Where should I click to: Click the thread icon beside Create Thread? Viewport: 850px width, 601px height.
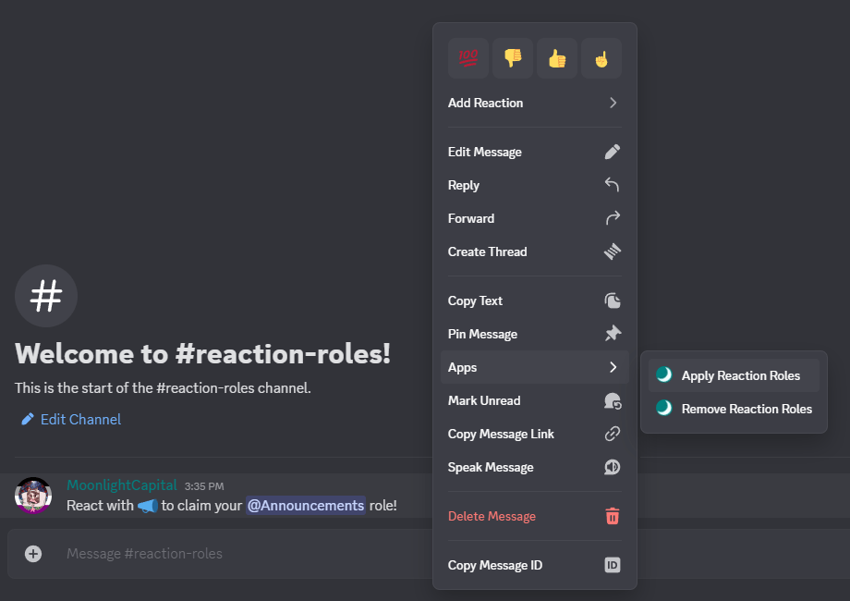[612, 251]
